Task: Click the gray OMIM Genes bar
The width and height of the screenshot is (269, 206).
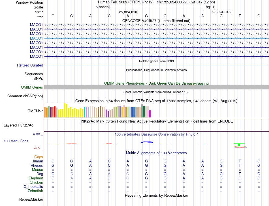Action: (x=156, y=87)
